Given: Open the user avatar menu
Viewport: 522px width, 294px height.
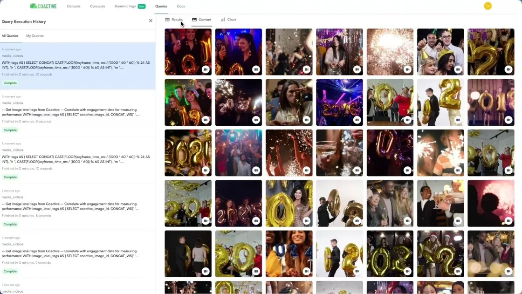Looking at the screenshot, I should pyautogui.click(x=488, y=6).
